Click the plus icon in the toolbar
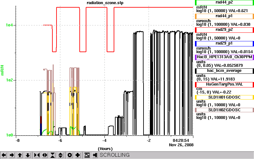254x159 pixels. [78, 155]
